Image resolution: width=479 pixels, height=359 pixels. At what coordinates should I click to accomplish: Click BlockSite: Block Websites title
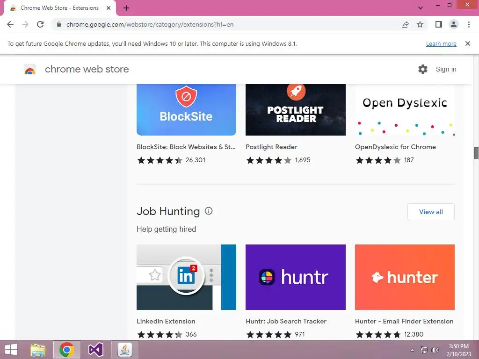pyautogui.click(x=186, y=147)
